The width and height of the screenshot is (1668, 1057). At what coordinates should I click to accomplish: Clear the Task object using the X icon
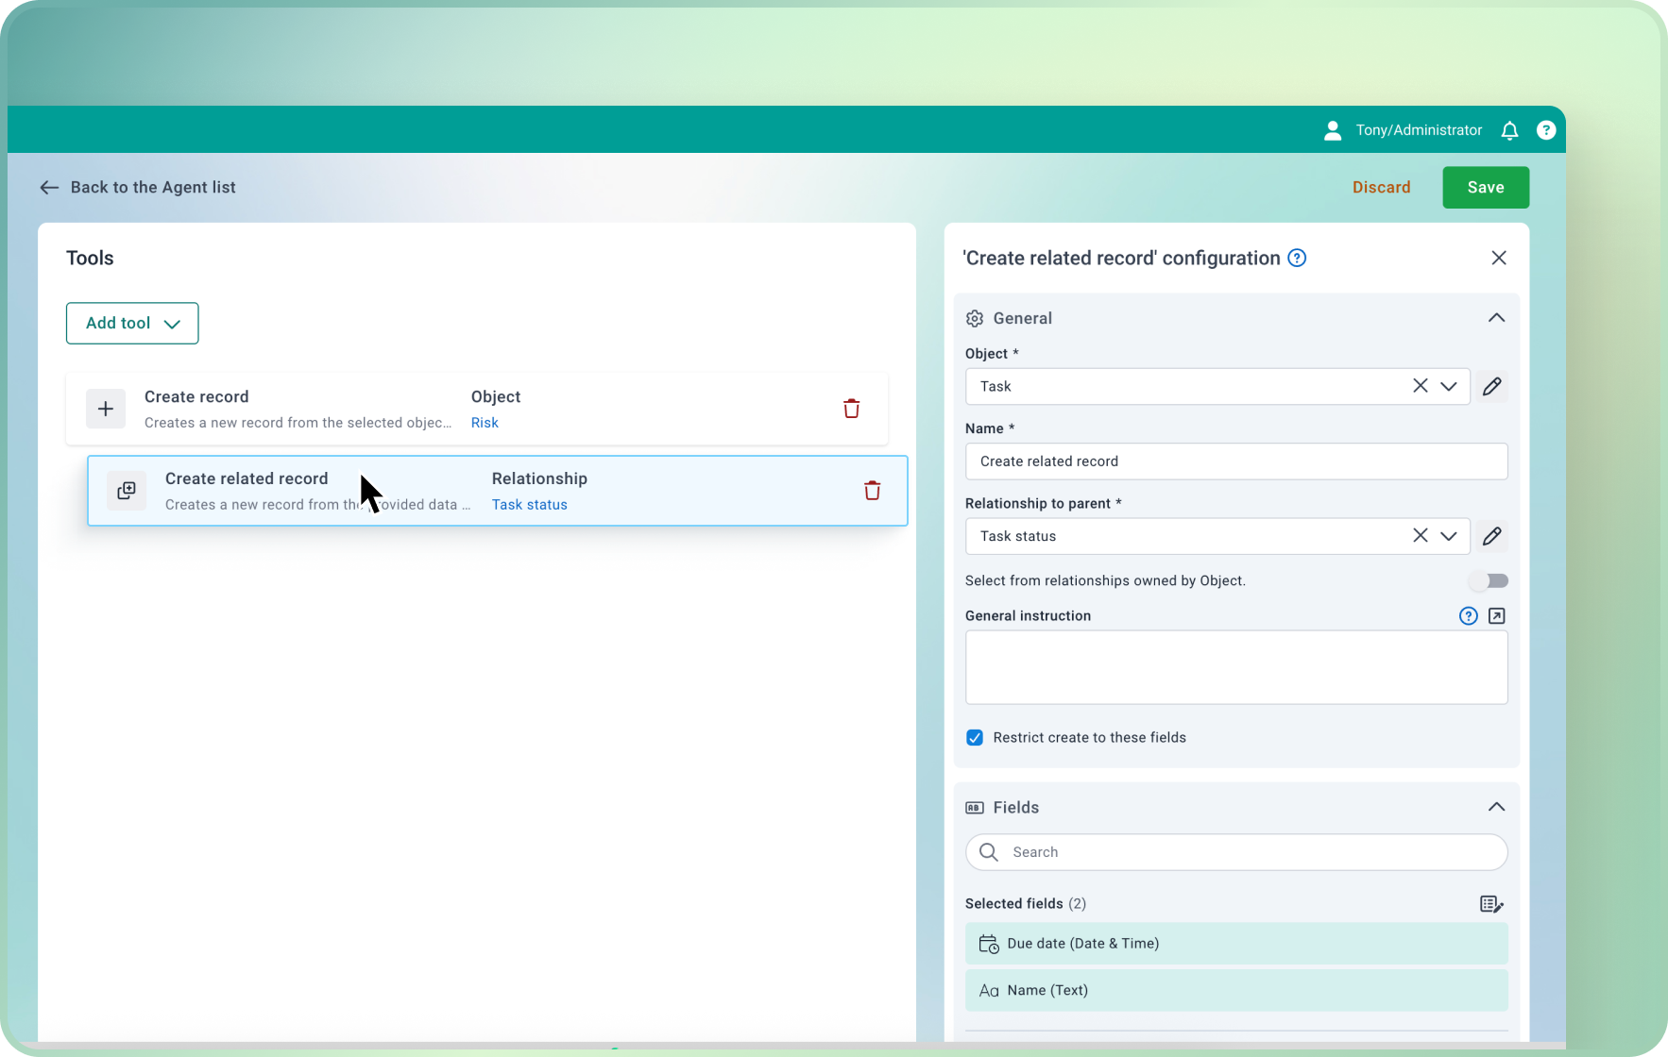pos(1420,386)
